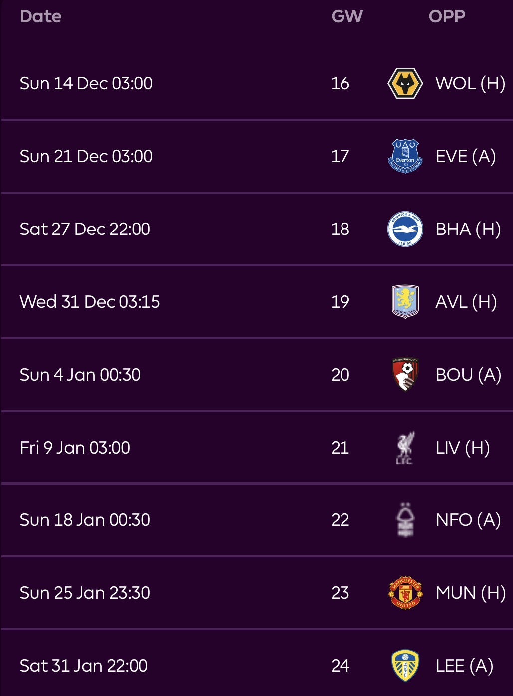The height and width of the screenshot is (696, 513).
Task: Open the WOL (H) opponent label
Action: click(470, 83)
